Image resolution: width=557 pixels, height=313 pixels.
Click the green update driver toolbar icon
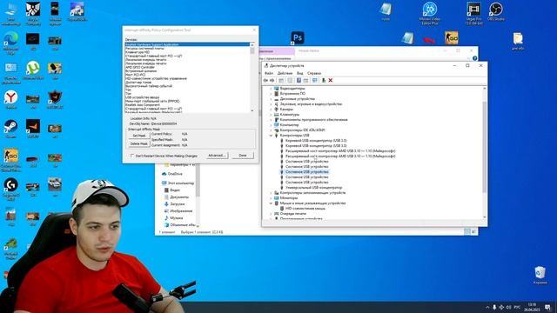pyautogui.click(x=324, y=81)
